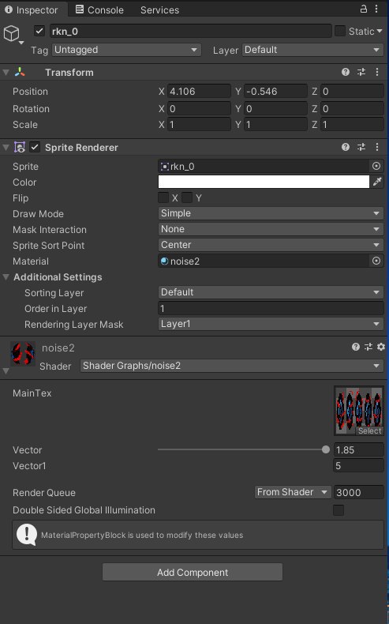Click the Vector1 value field
Screen dimensions: 389x624
[358, 465]
